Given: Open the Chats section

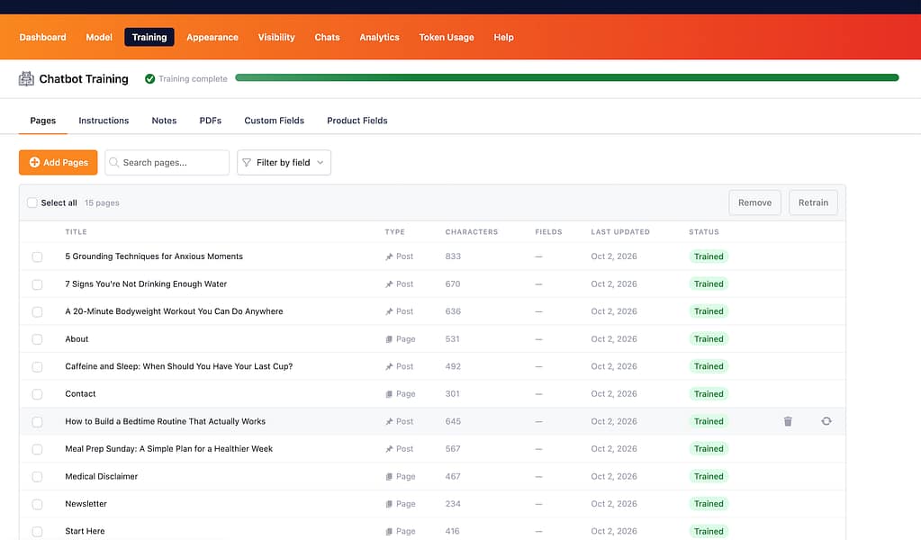Looking at the screenshot, I should (x=327, y=37).
